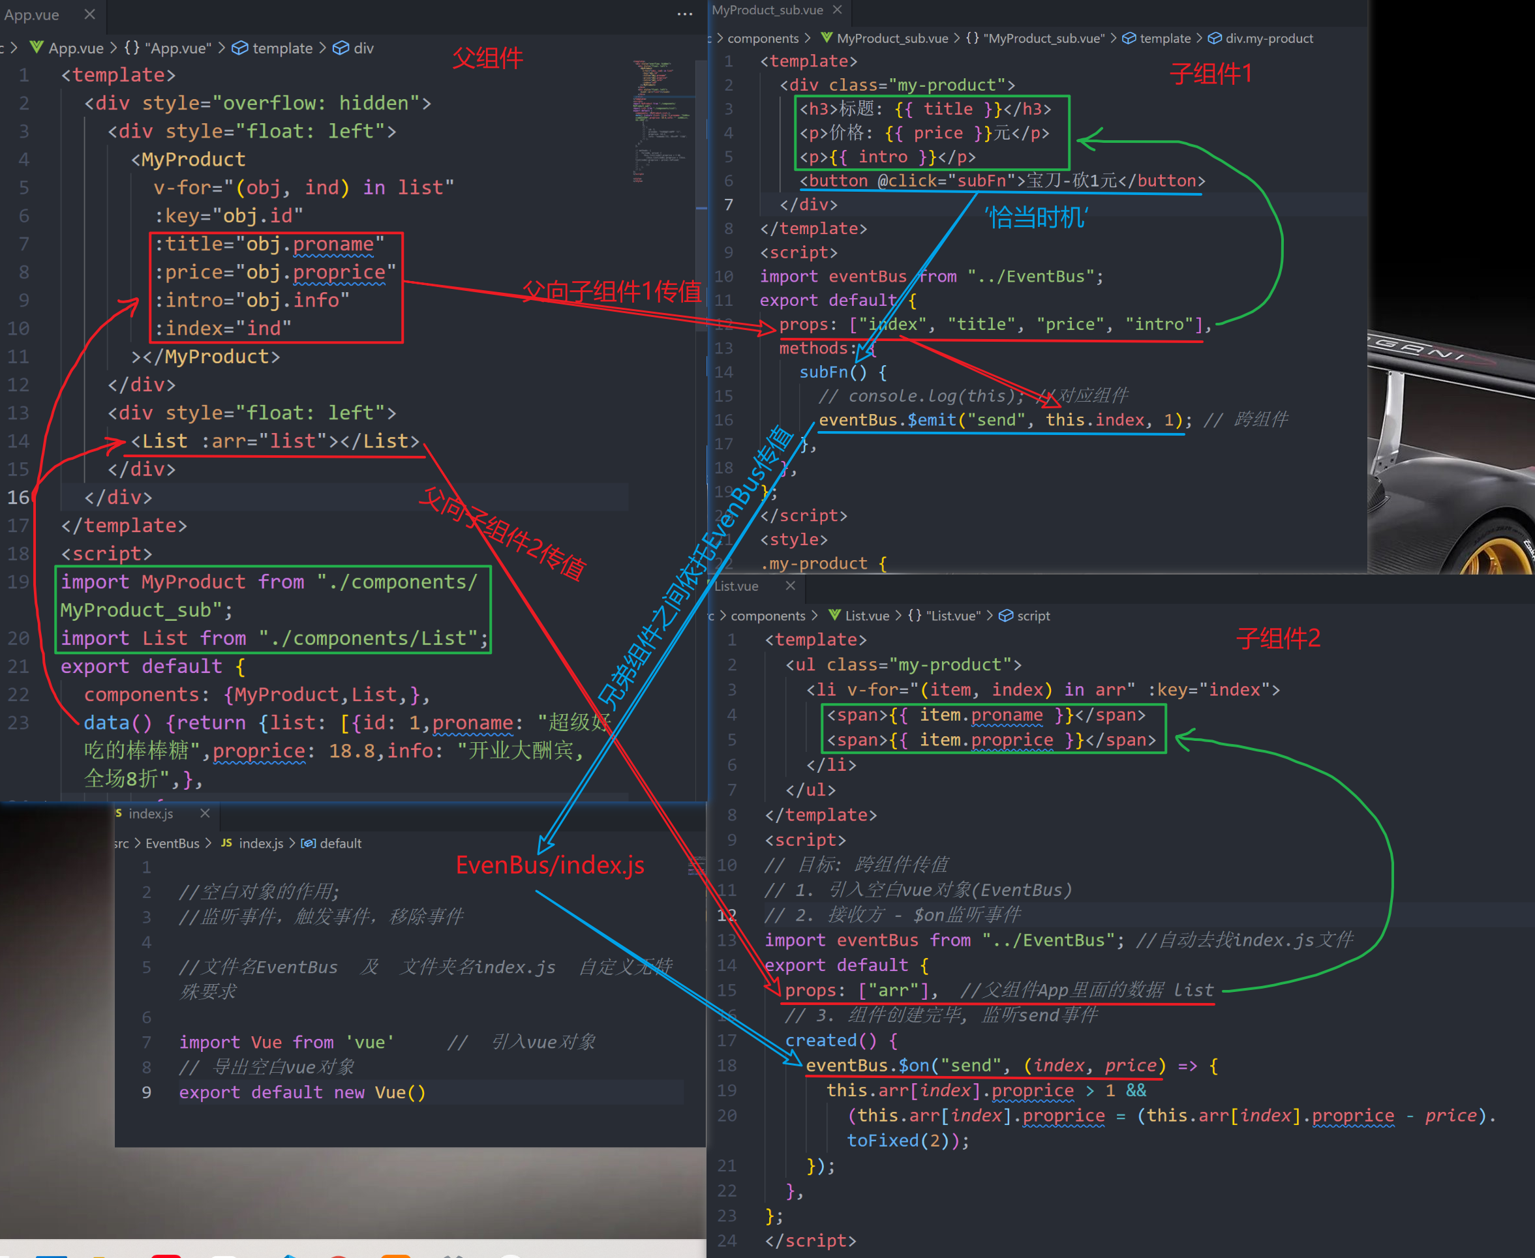This screenshot has width=1535, height=1258.
Task: Click the @click="subFn" button line in MyProduct_sub.vue
Action: tap(1002, 181)
